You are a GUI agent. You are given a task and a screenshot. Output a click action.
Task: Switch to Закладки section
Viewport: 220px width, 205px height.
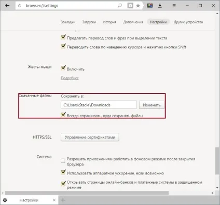[68, 22]
